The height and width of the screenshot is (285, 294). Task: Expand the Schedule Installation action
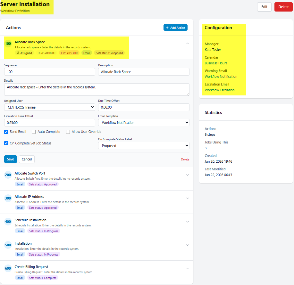click(188, 222)
